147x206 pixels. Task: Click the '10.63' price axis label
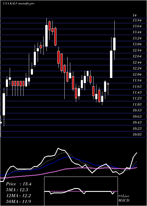(137, 117)
